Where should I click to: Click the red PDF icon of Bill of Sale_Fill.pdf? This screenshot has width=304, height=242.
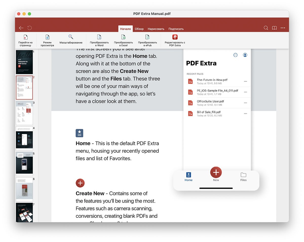point(190,114)
